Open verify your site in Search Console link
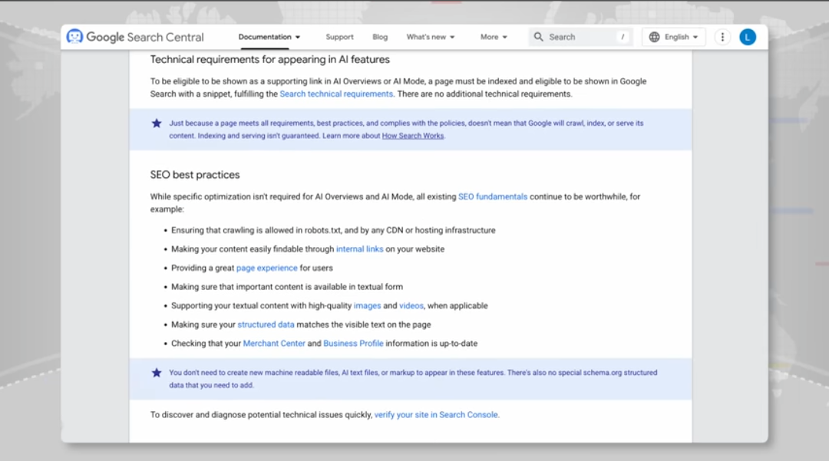Screen dimensions: 829x461 tap(436, 415)
